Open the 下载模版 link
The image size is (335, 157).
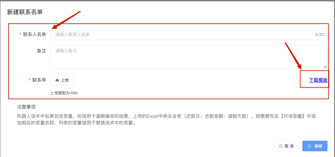318,80
